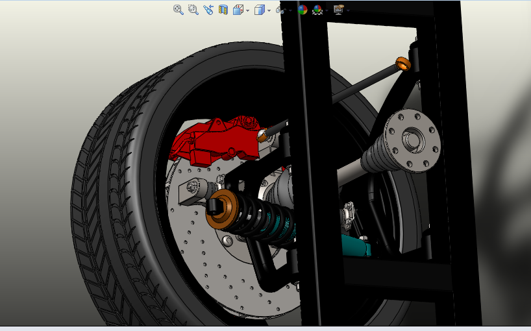Click the Previous View icon
This screenshot has height=331, width=531.
click(208, 10)
